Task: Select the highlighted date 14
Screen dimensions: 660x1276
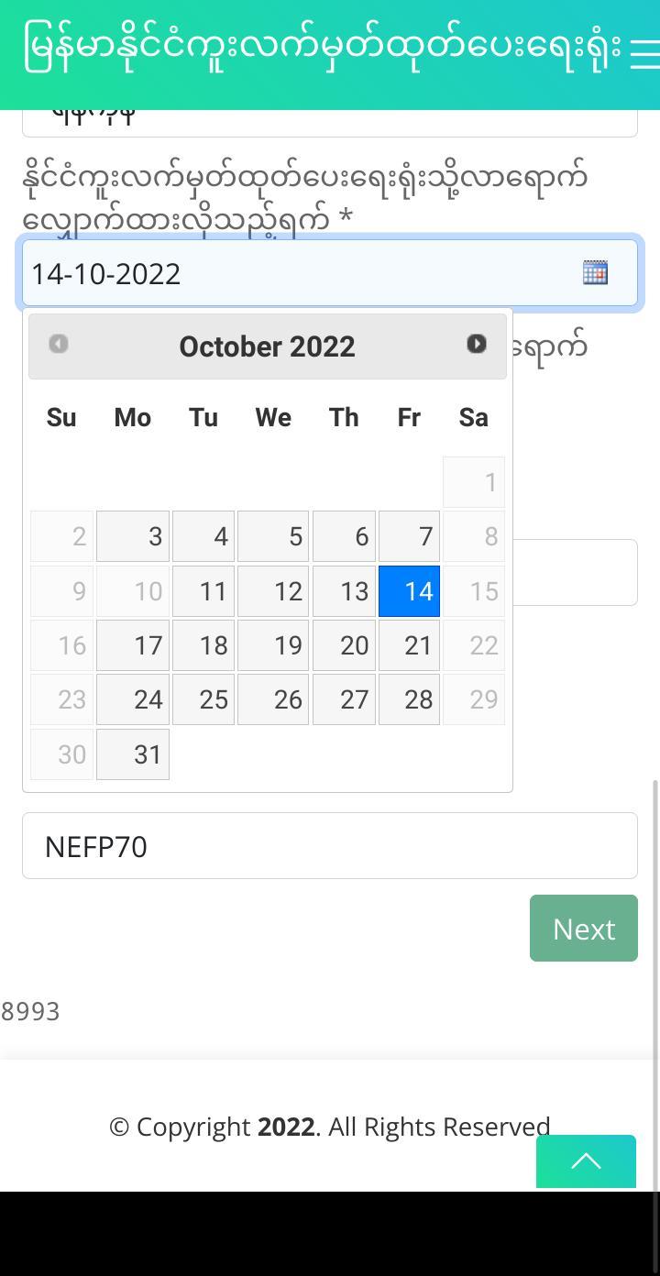Action: pos(409,591)
